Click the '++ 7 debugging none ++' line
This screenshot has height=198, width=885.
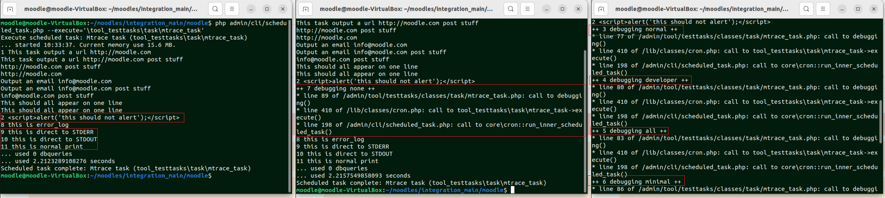click(x=336, y=88)
